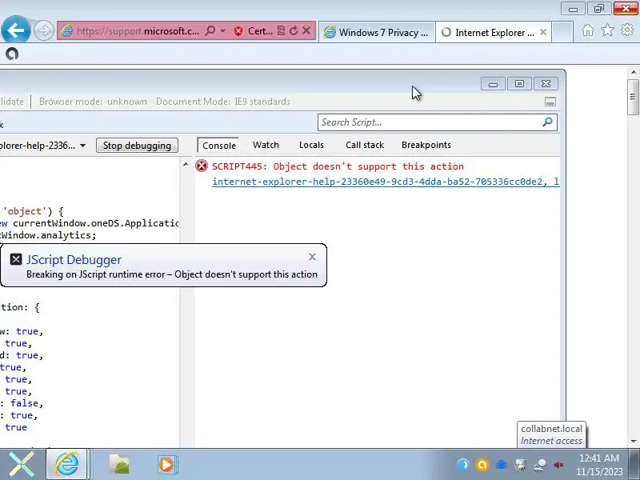Click the Cert... certificate error shield
The height and width of the screenshot is (480, 640).
254,31
